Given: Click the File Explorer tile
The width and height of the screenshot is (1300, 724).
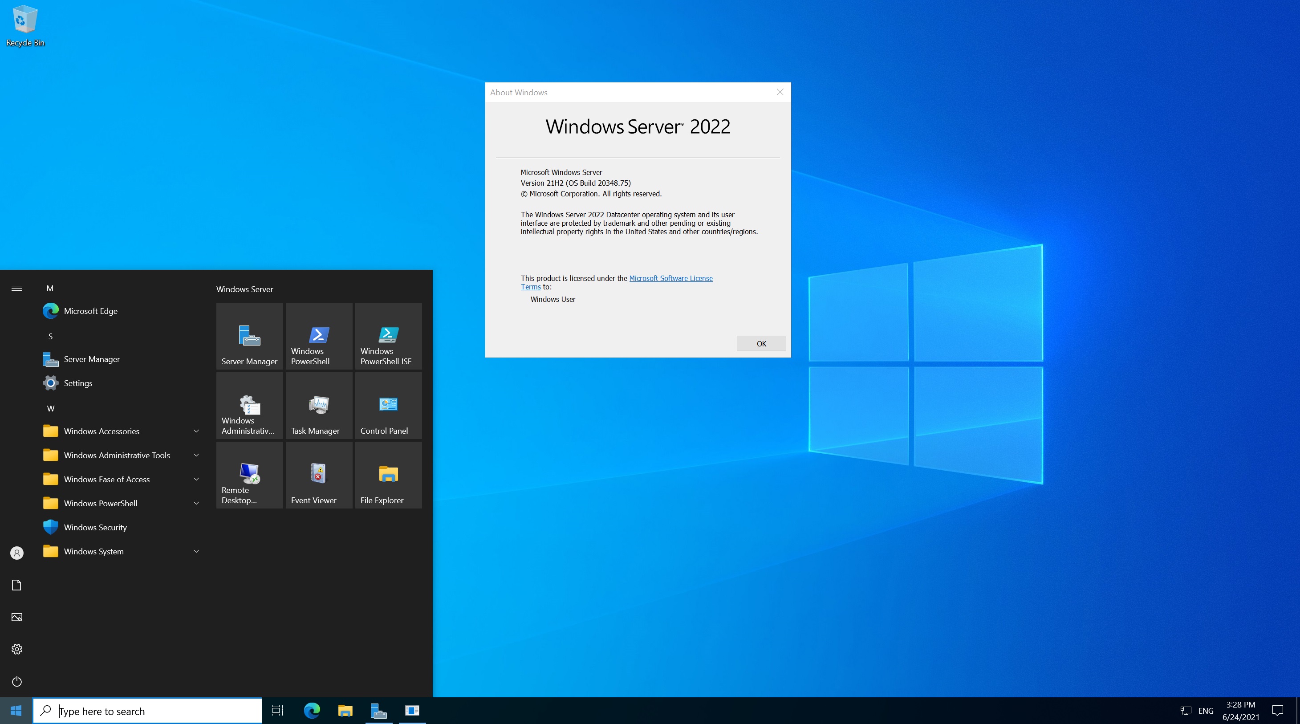Looking at the screenshot, I should [x=388, y=475].
